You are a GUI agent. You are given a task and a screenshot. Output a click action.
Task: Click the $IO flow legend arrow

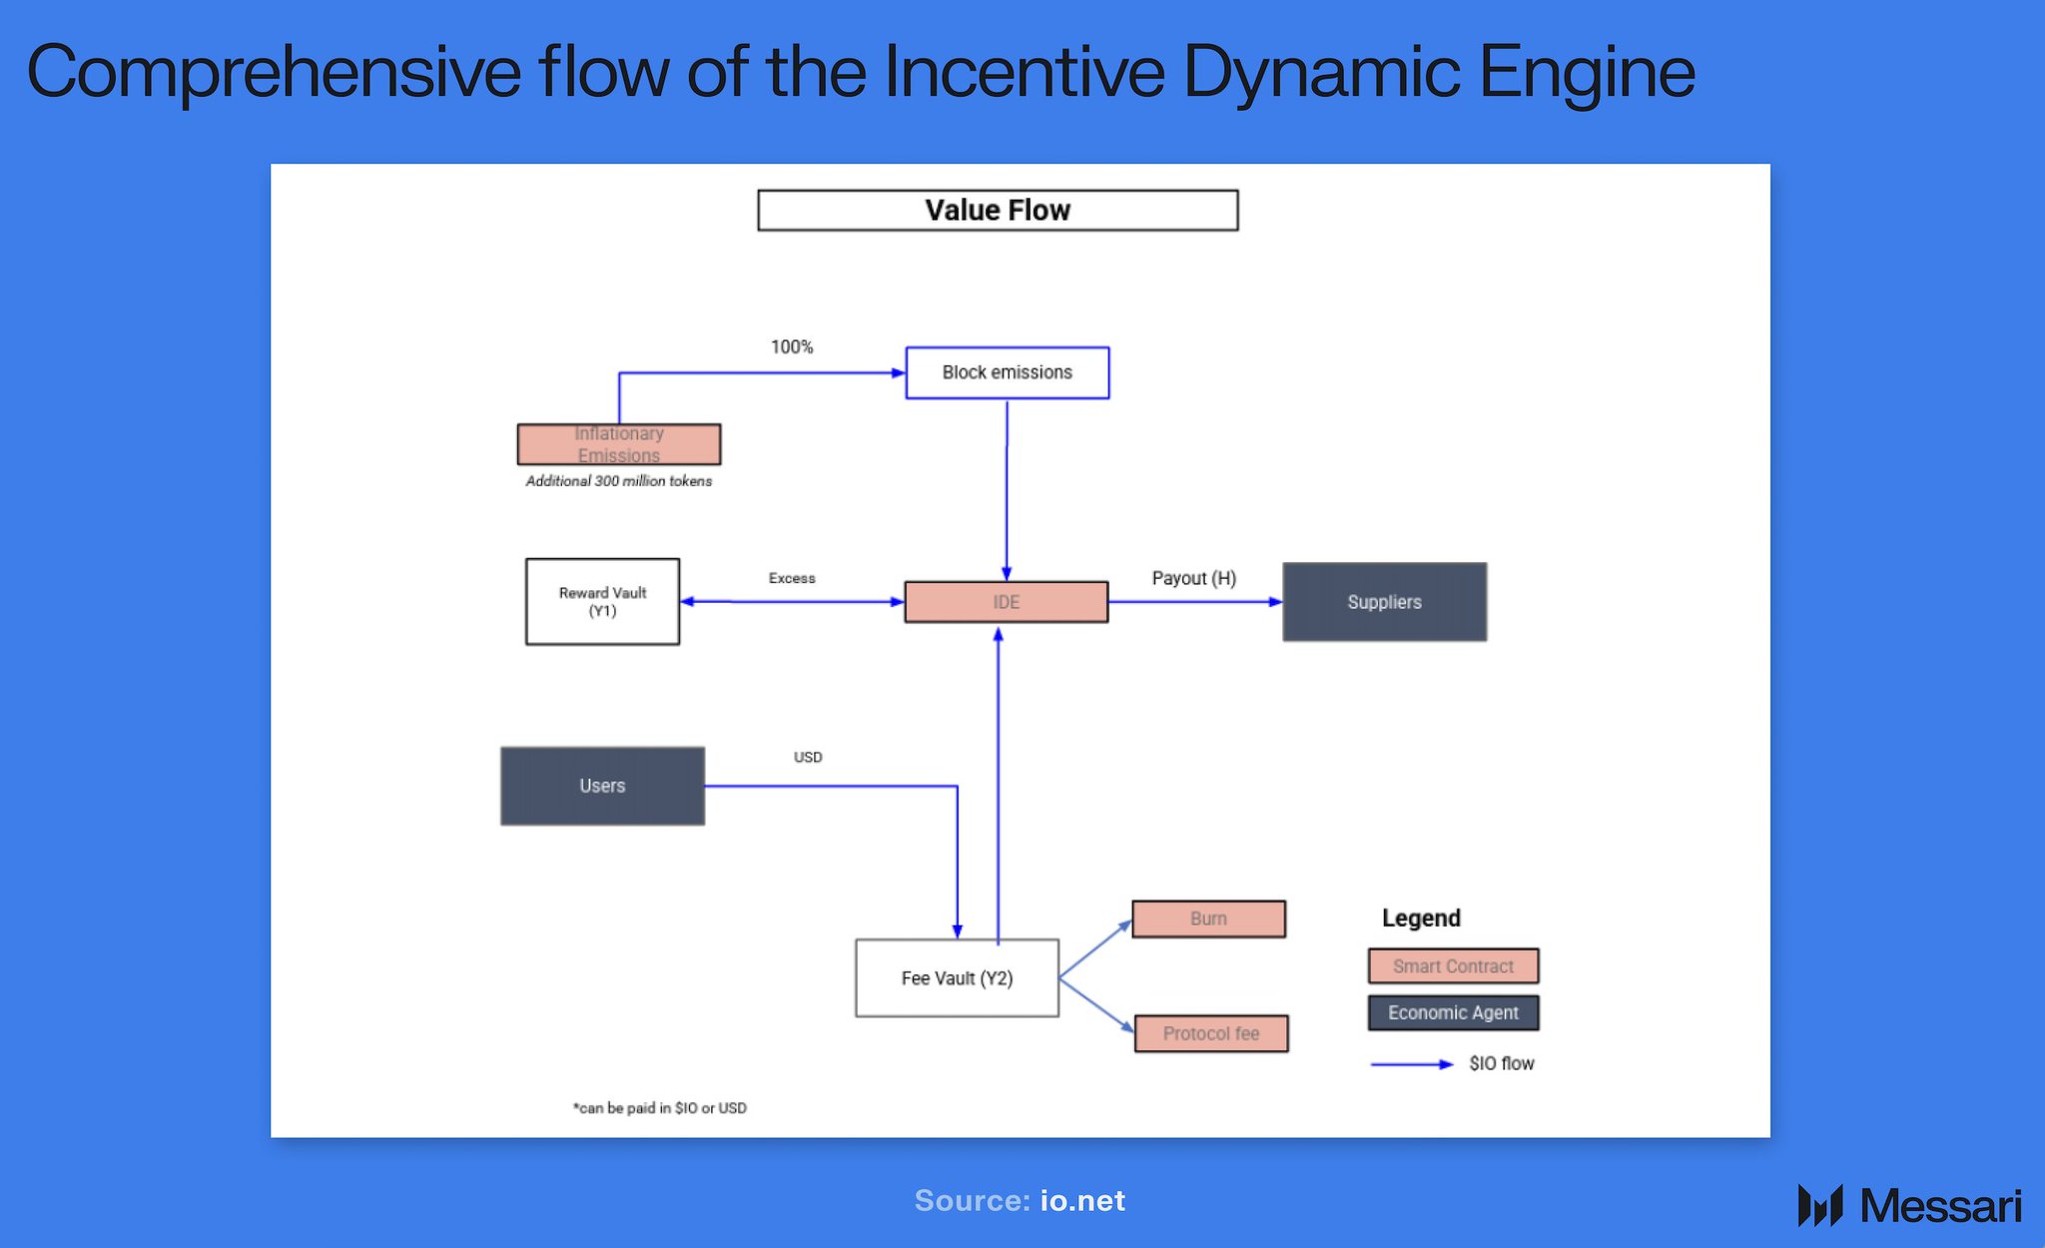point(1411,1064)
